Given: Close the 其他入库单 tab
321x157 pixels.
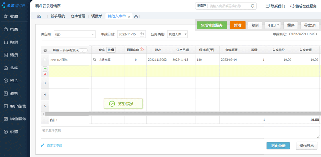Looking at the screenshot, I should pyautogui.click(x=129, y=17).
